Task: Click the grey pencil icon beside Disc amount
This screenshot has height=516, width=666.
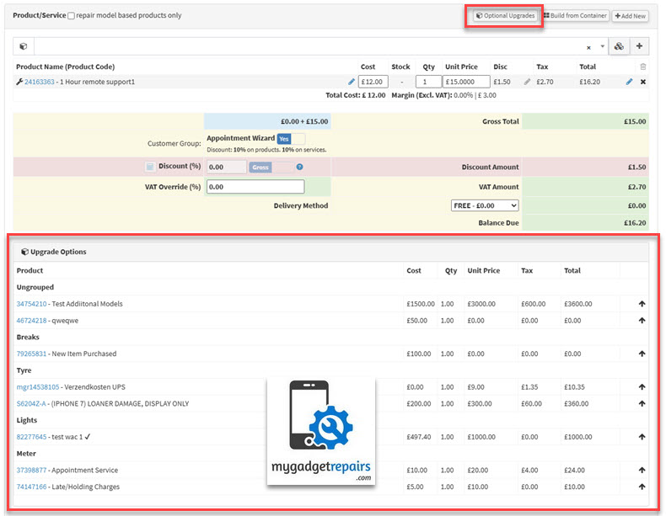Action: [x=528, y=82]
